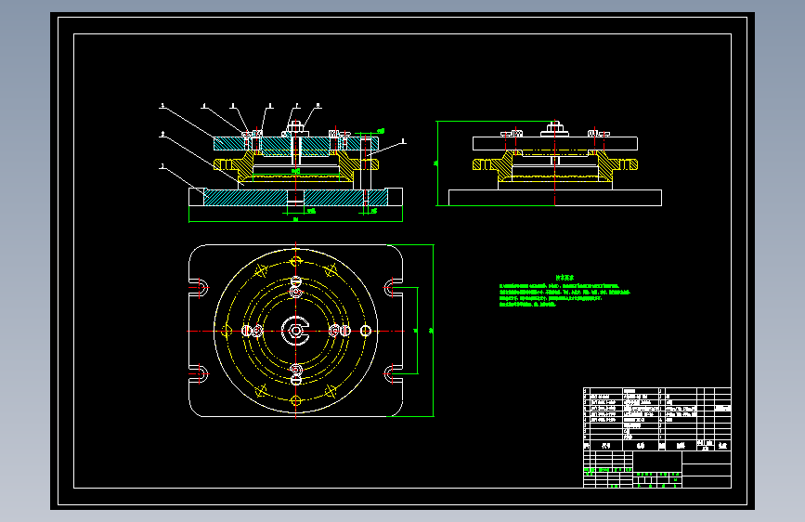Select the balloon leader at front view's right side
Viewport: 805px width, 522px height.
[386, 147]
